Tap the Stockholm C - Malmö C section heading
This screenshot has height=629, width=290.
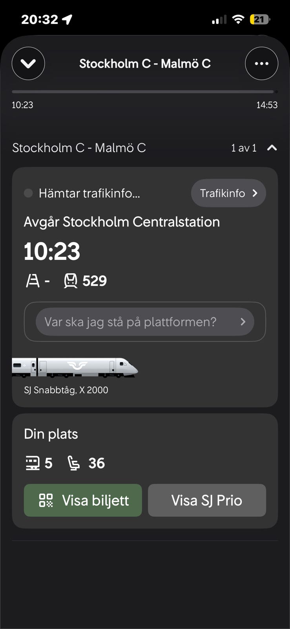(x=79, y=148)
